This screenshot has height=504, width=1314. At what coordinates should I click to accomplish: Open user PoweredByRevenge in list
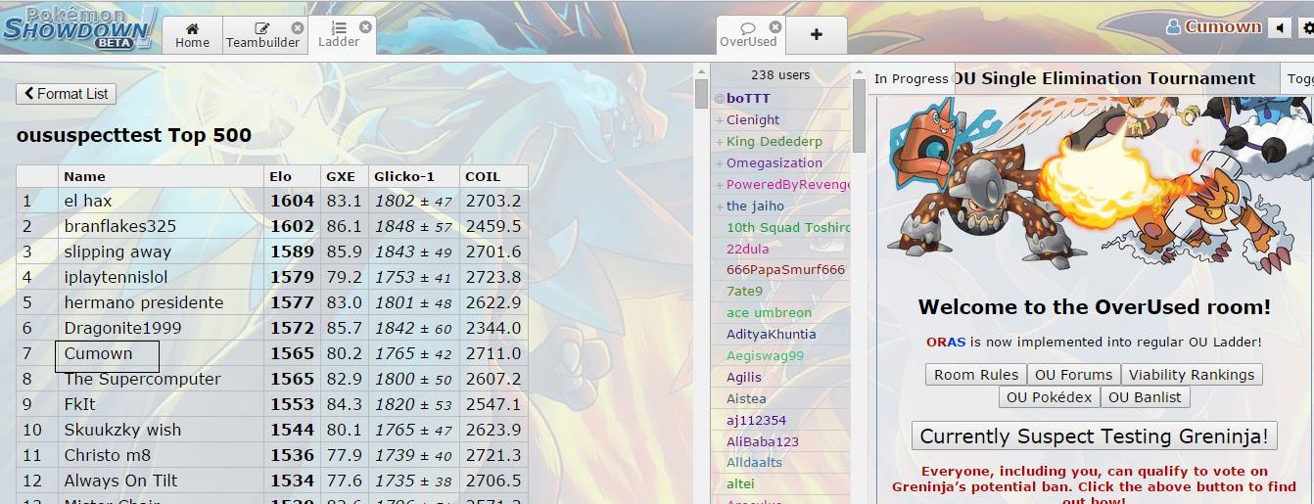pos(788,185)
